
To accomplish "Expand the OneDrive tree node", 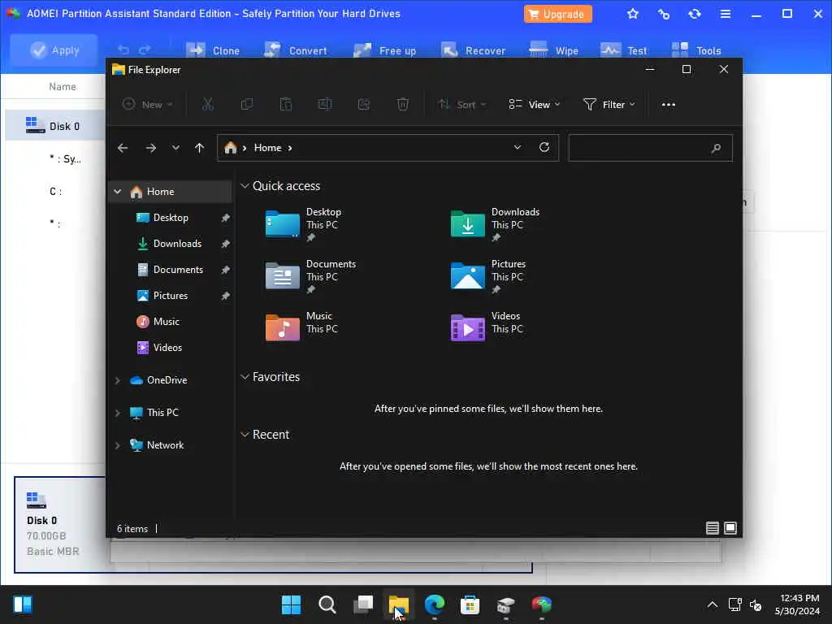I will click(x=118, y=380).
